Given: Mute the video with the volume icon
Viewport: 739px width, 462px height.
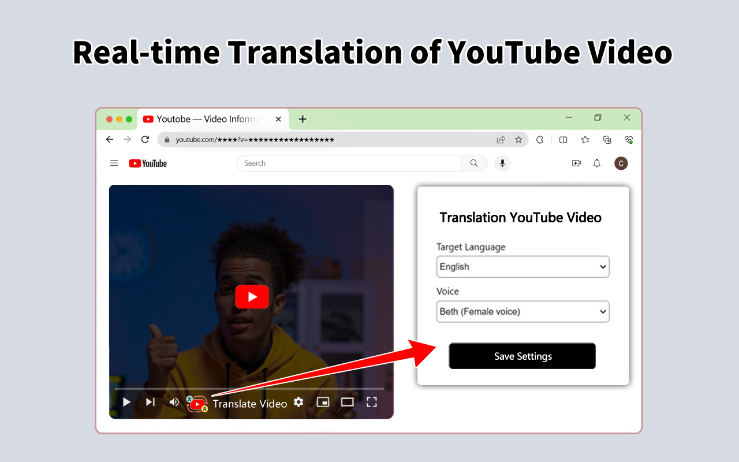Looking at the screenshot, I should coord(174,401).
